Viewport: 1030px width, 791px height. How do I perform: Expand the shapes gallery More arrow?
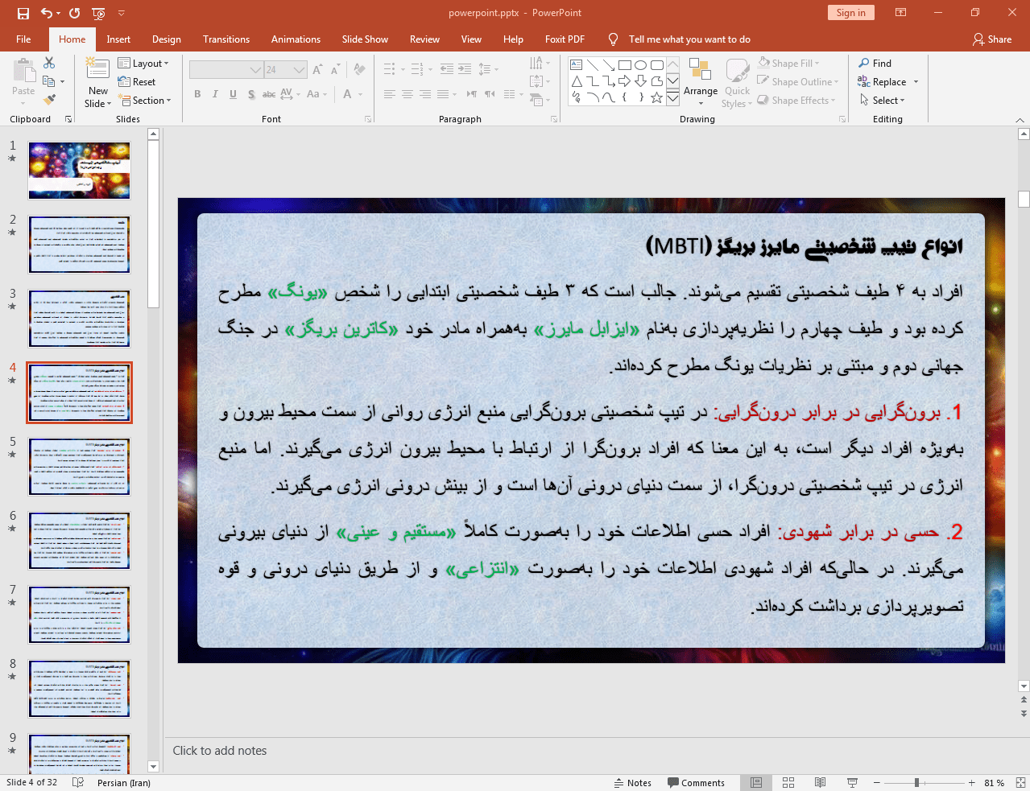click(672, 97)
